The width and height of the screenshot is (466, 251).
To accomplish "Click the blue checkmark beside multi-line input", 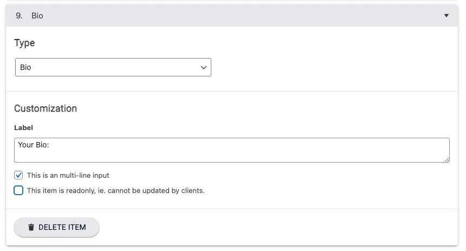I will (18, 175).
